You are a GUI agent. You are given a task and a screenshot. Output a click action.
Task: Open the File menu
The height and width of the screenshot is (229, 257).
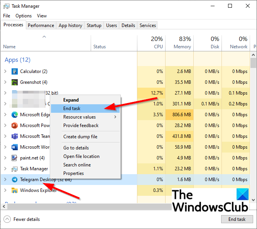point(7,16)
